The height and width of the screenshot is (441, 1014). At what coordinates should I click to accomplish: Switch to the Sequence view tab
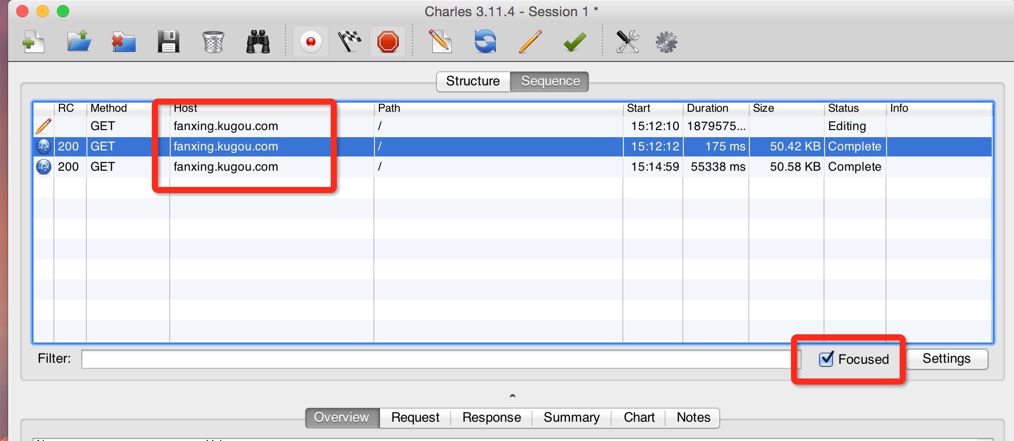(x=550, y=81)
